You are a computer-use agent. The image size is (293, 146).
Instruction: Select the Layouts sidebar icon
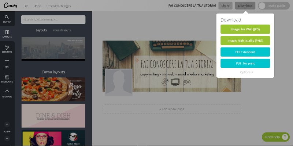click(x=7, y=34)
